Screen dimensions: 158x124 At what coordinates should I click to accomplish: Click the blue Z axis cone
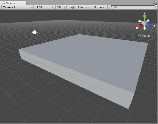[150, 25]
